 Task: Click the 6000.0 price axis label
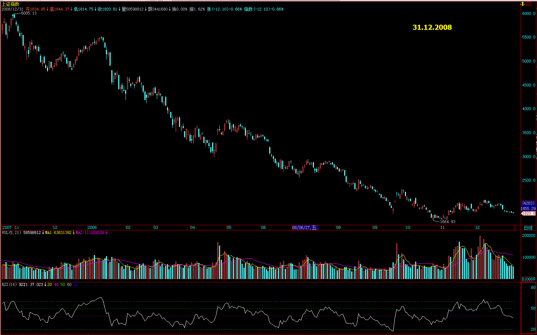(x=529, y=13)
